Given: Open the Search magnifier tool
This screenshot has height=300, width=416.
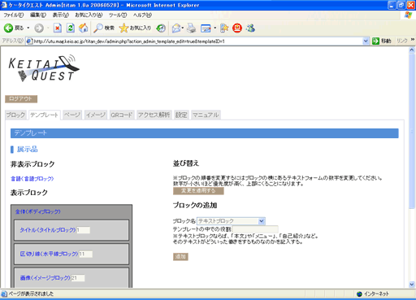Looking at the screenshot, I should (104, 28).
